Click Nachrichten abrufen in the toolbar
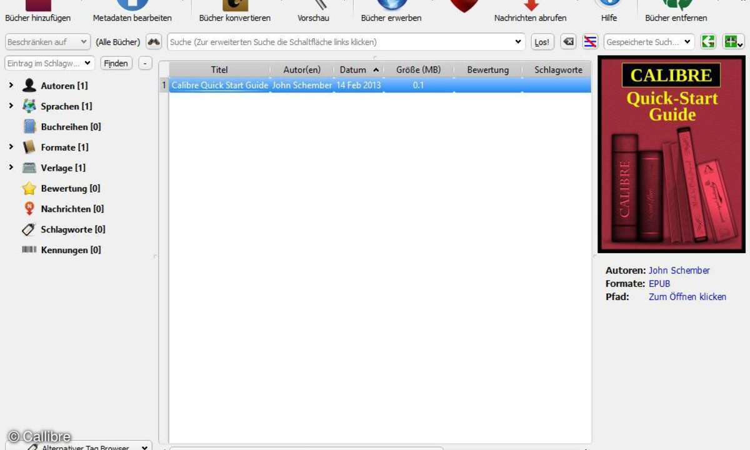This screenshot has width=750, height=450. pyautogui.click(x=530, y=11)
